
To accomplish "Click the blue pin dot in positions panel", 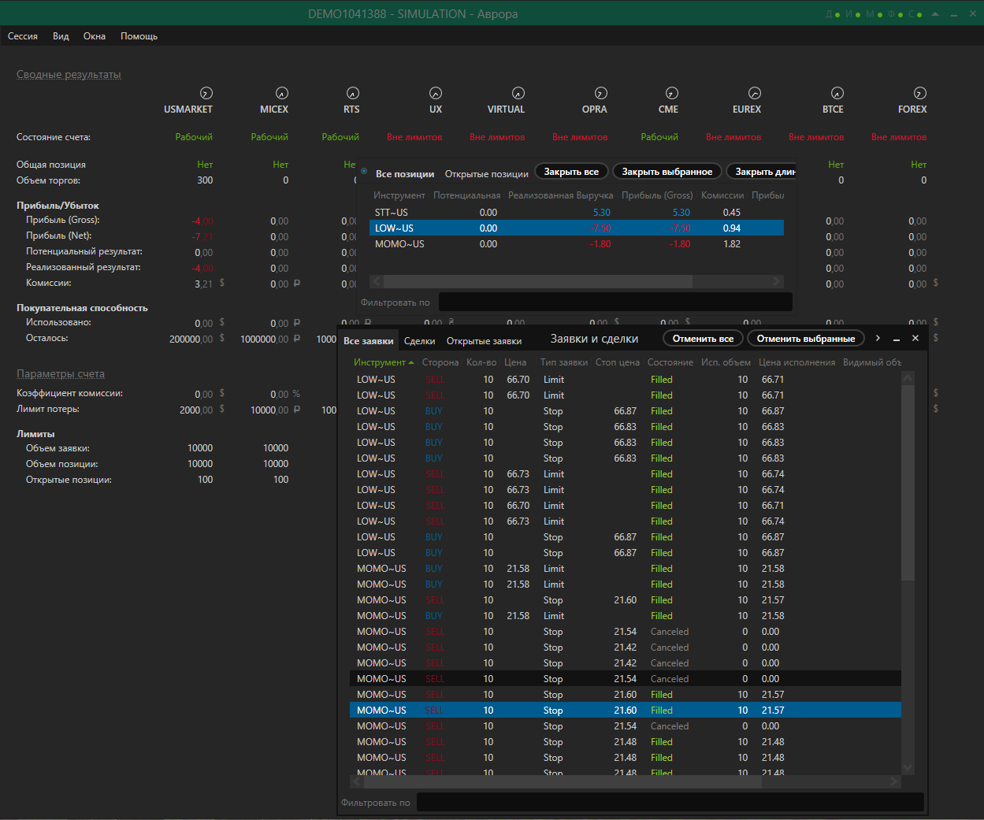I will [x=364, y=170].
